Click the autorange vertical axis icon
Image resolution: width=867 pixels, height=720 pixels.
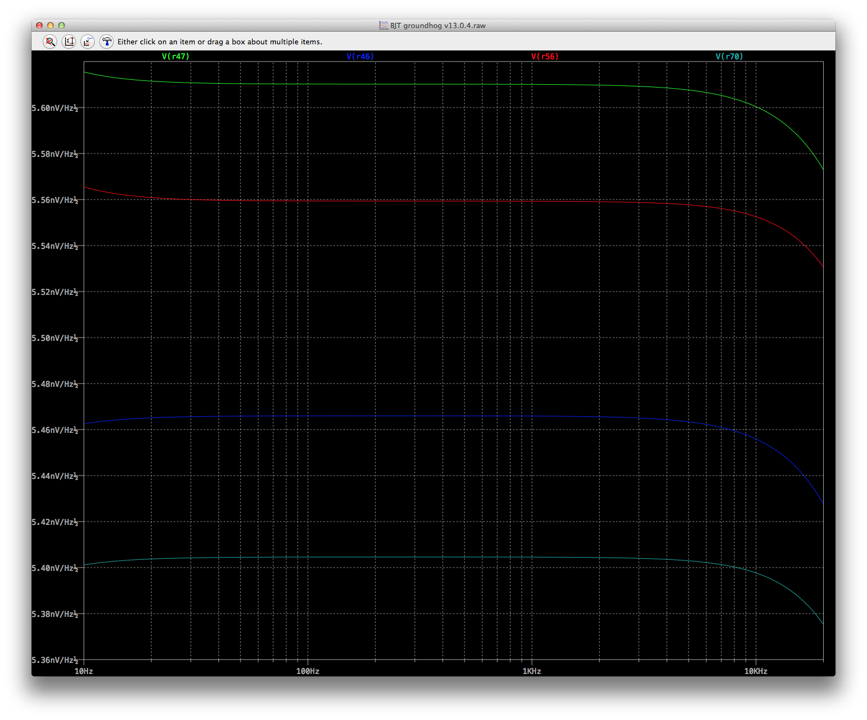pos(69,42)
